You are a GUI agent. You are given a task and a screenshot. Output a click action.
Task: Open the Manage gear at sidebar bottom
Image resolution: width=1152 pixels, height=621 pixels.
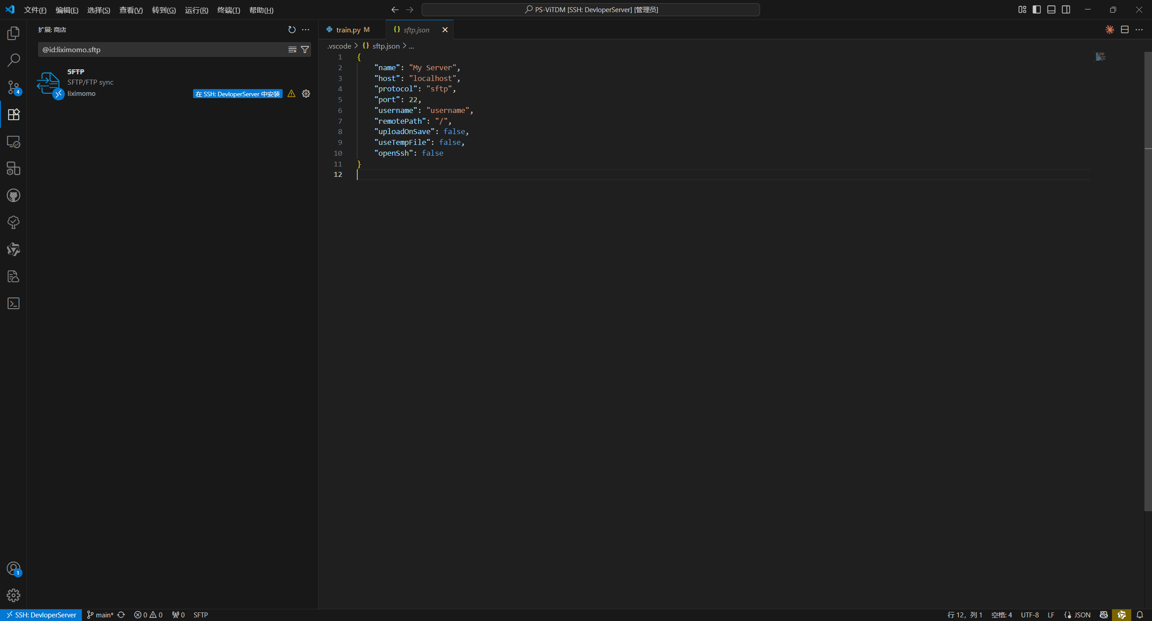pyautogui.click(x=13, y=595)
